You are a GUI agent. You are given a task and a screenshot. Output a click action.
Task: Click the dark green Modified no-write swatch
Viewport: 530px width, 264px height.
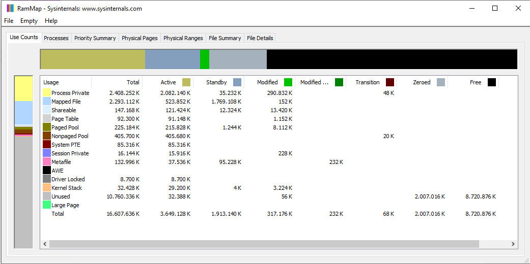[339, 82]
